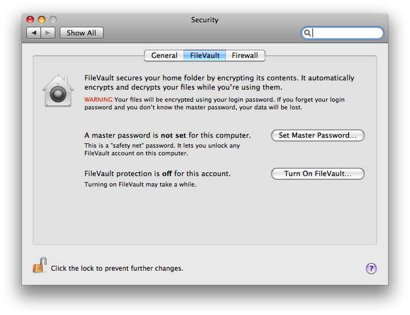
Task: Select the FileVault tab
Action: click(205, 55)
